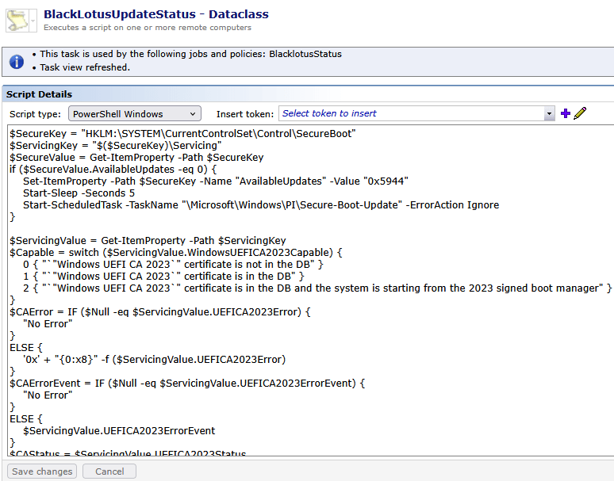Click the $Capable switch statement line

pyautogui.click(x=175, y=252)
